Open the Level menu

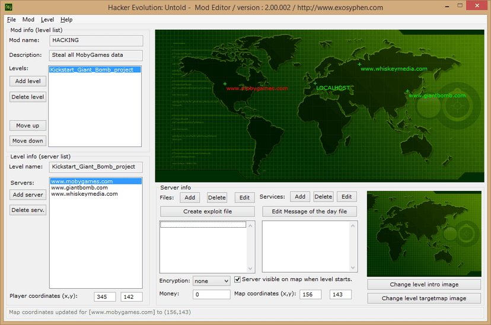pyautogui.click(x=47, y=20)
